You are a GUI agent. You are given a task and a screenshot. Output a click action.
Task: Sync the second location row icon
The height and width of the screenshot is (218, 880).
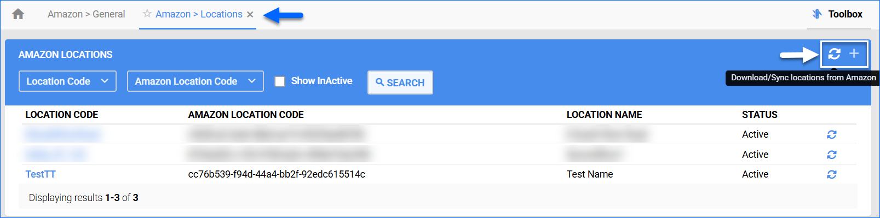pos(831,155)
